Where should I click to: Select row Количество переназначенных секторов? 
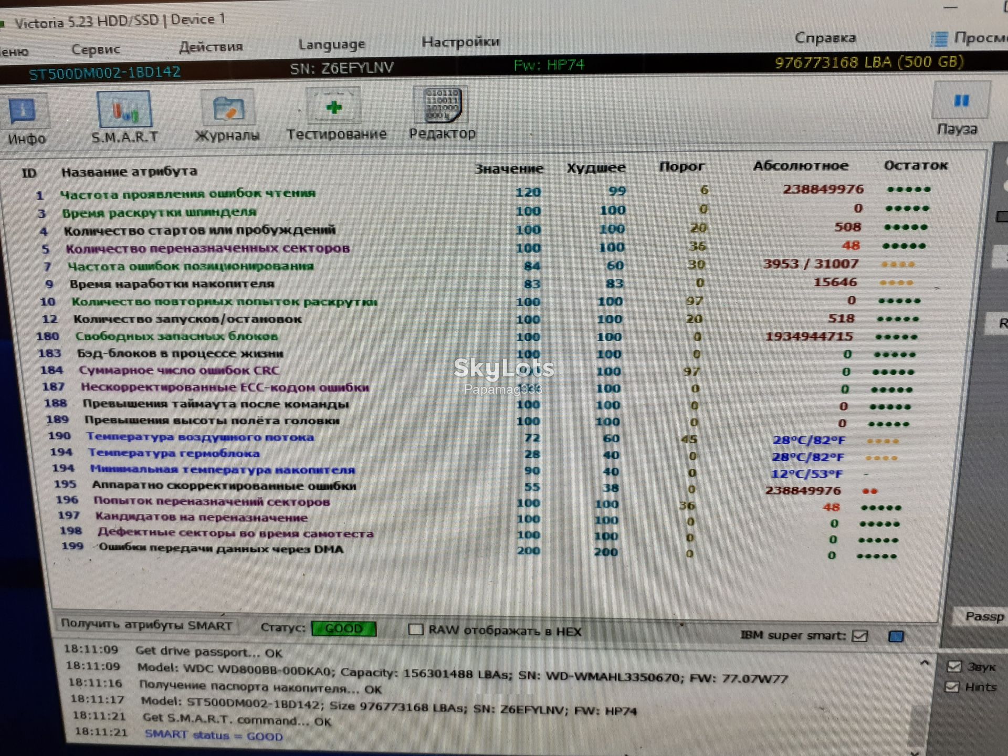point(483,247)
